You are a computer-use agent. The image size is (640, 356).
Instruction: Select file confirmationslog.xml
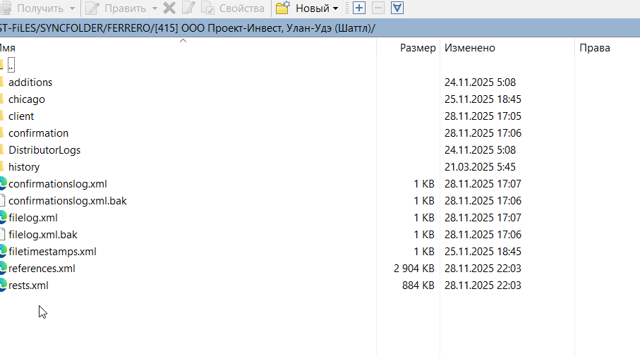point(58,184)
